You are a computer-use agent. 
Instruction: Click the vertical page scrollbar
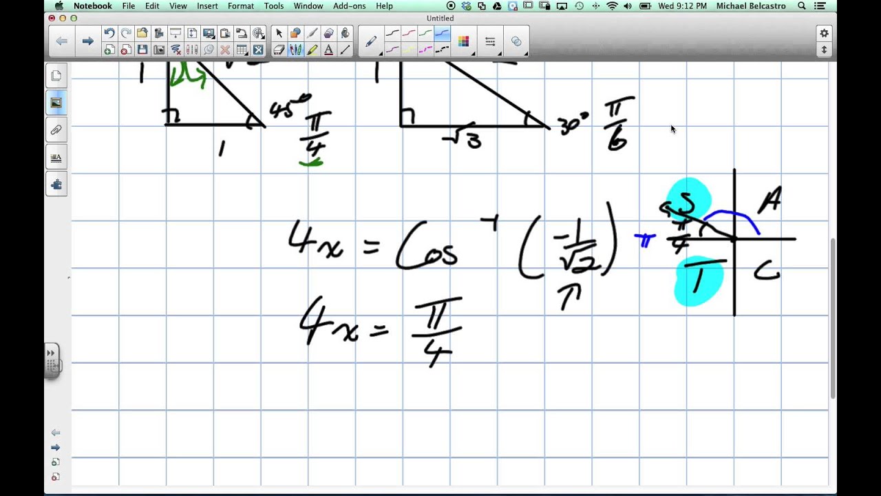[x=833, y=317]
